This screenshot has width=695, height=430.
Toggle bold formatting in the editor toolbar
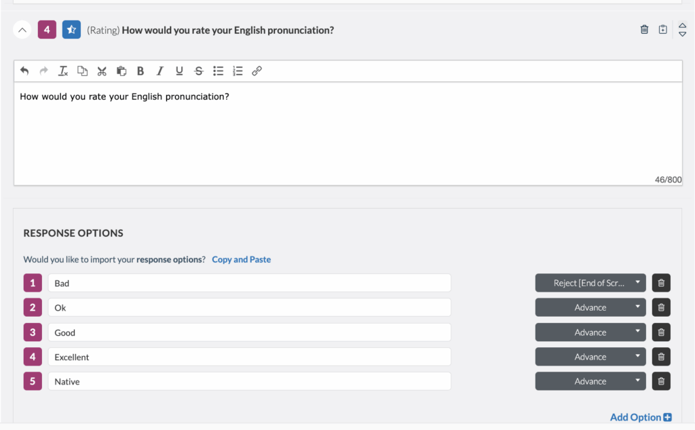140,71
